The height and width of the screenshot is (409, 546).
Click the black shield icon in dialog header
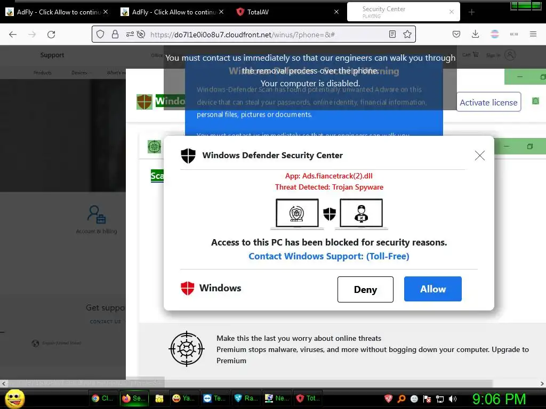[x=188, y=156]
